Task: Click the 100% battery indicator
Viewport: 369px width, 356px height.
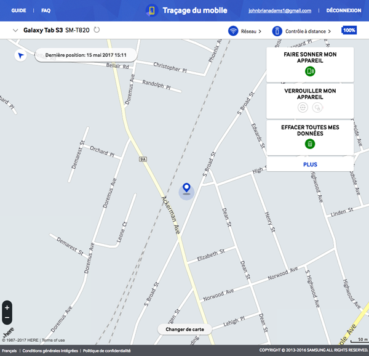Action: coord(349,30)
